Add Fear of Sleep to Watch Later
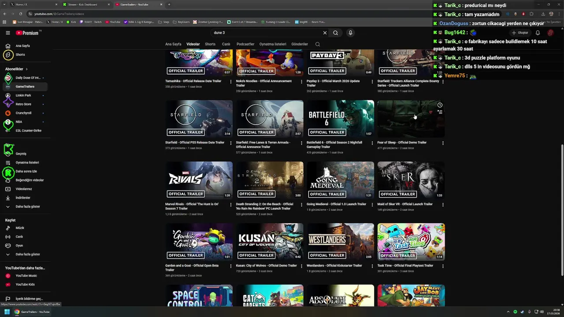The height and width of the screenshot is (317, 564). tap(440, 105)
